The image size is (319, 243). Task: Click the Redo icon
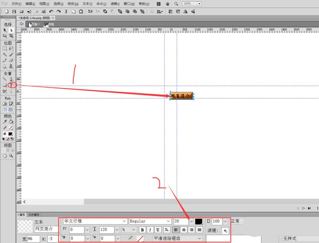tap(59, 11)
